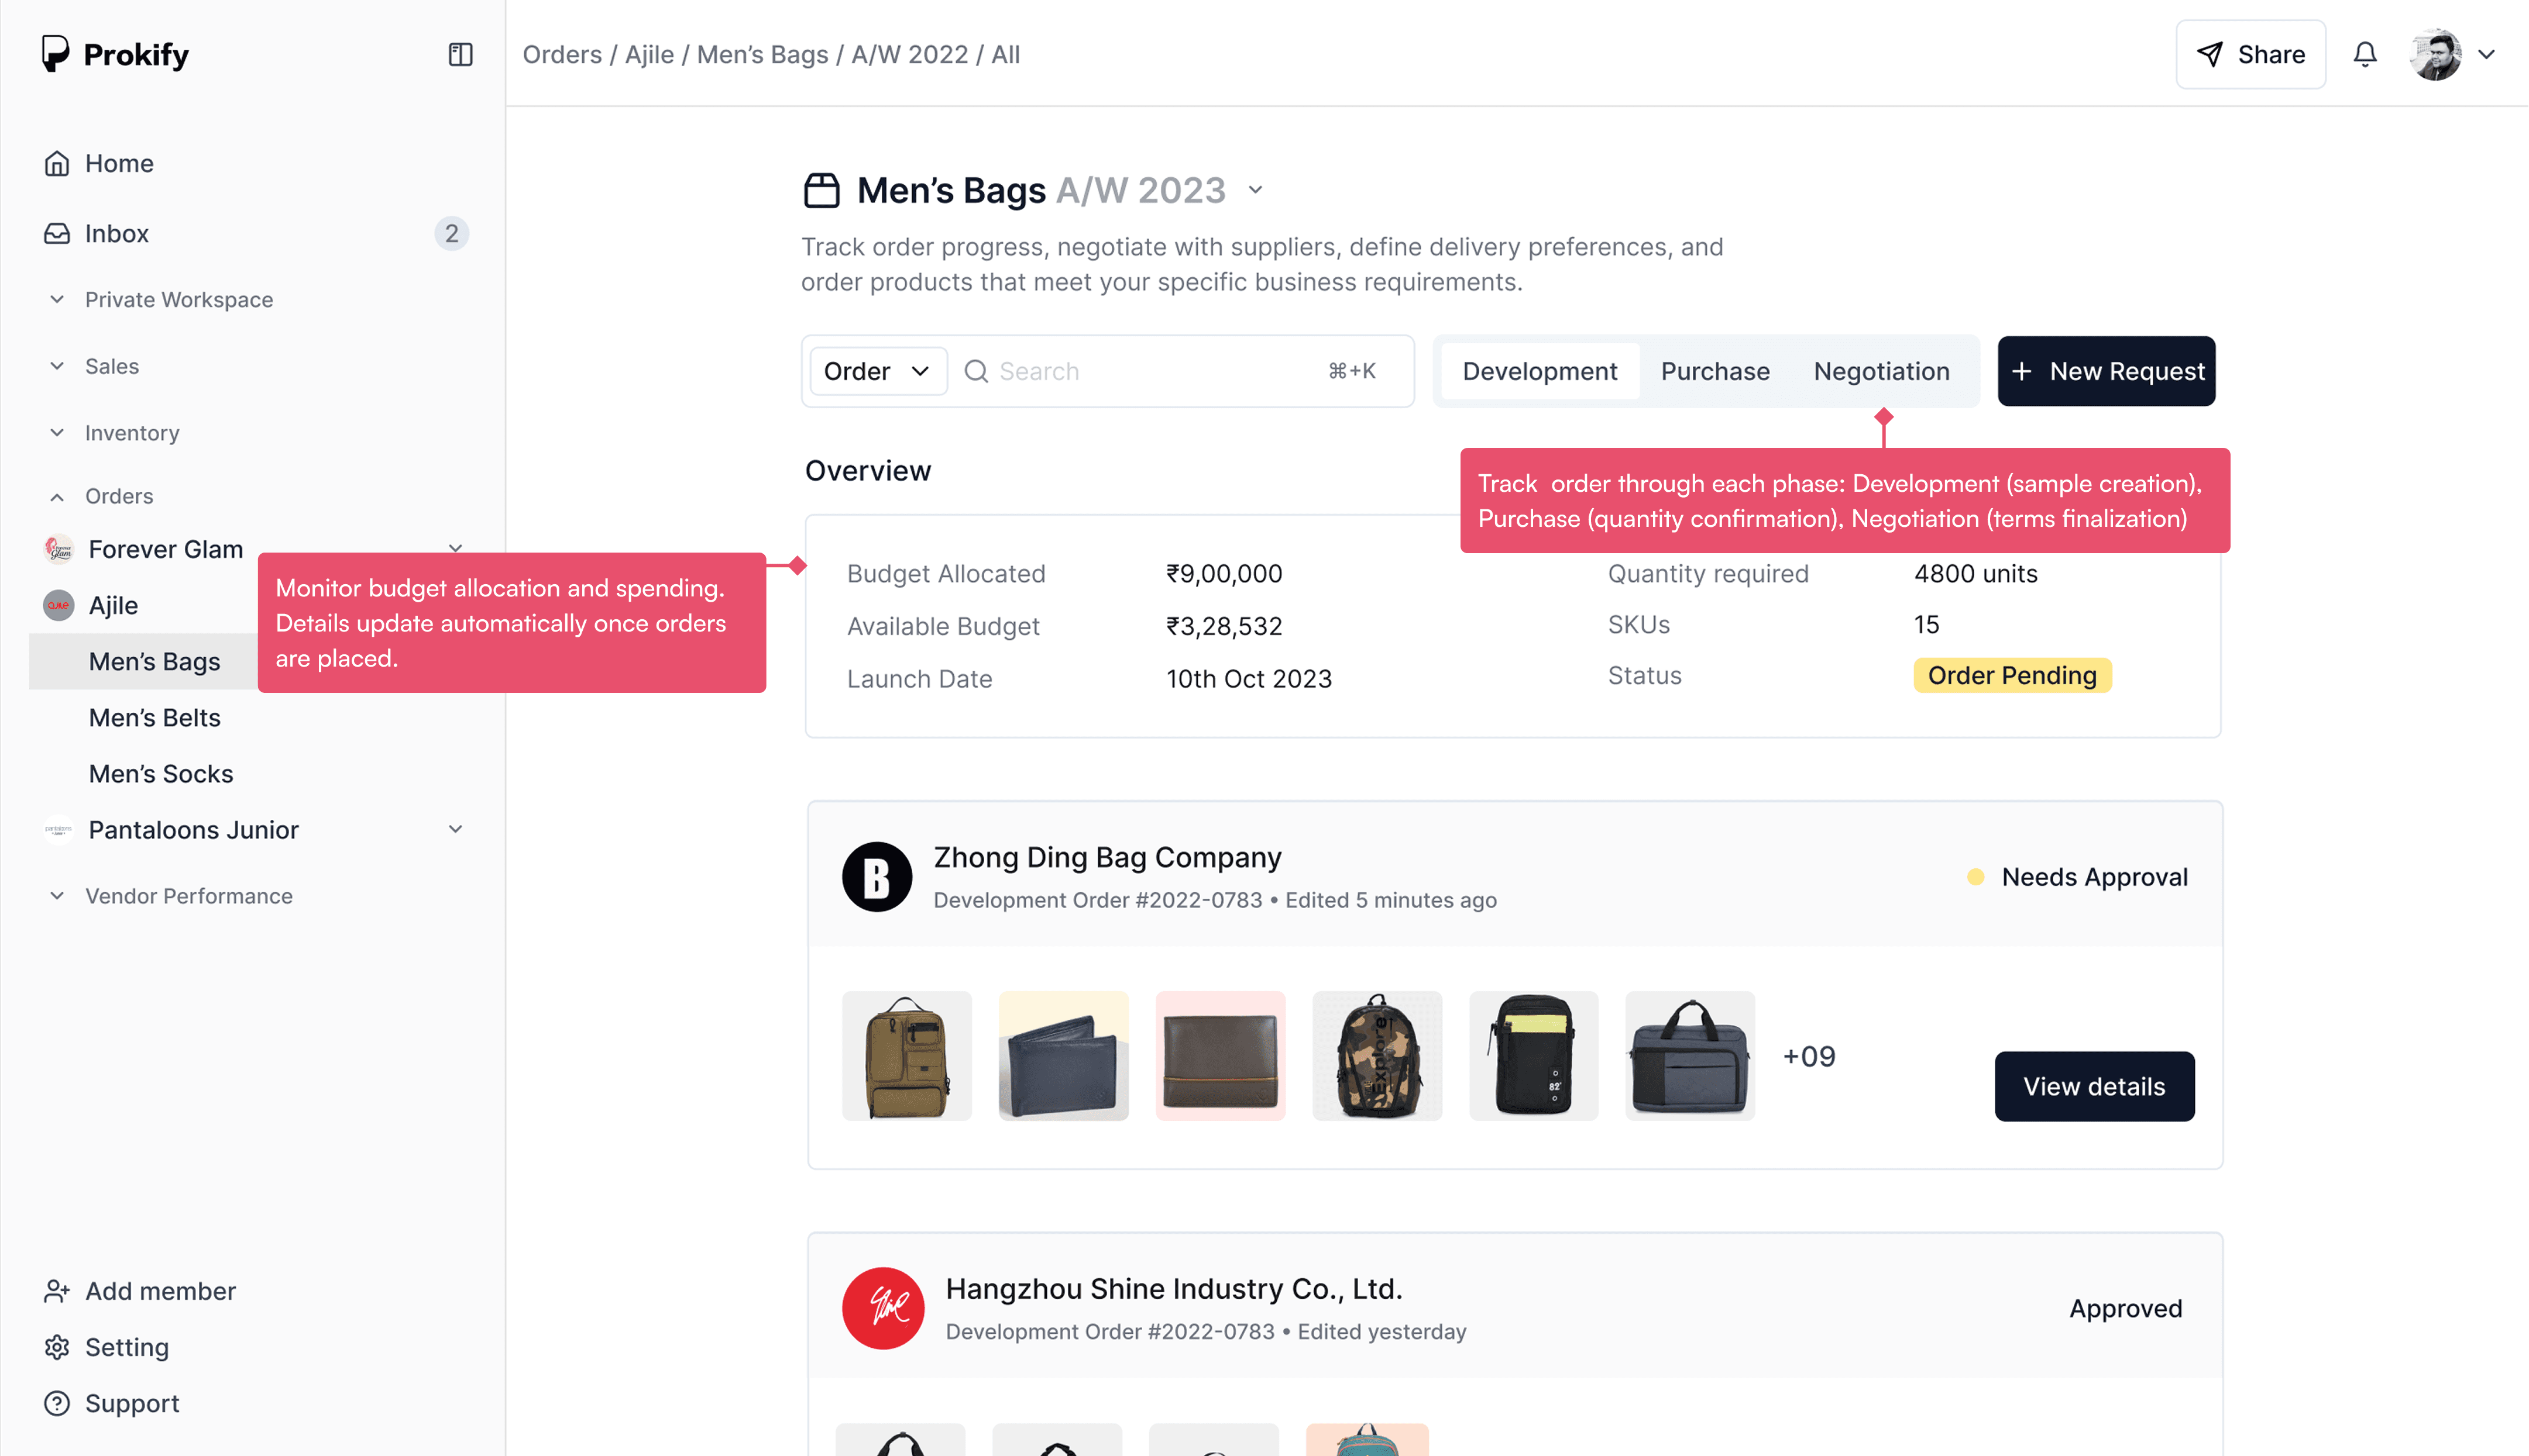Switch to the Purchase tab
Screen dimensions: 2529x1456
coord(1714,371)
